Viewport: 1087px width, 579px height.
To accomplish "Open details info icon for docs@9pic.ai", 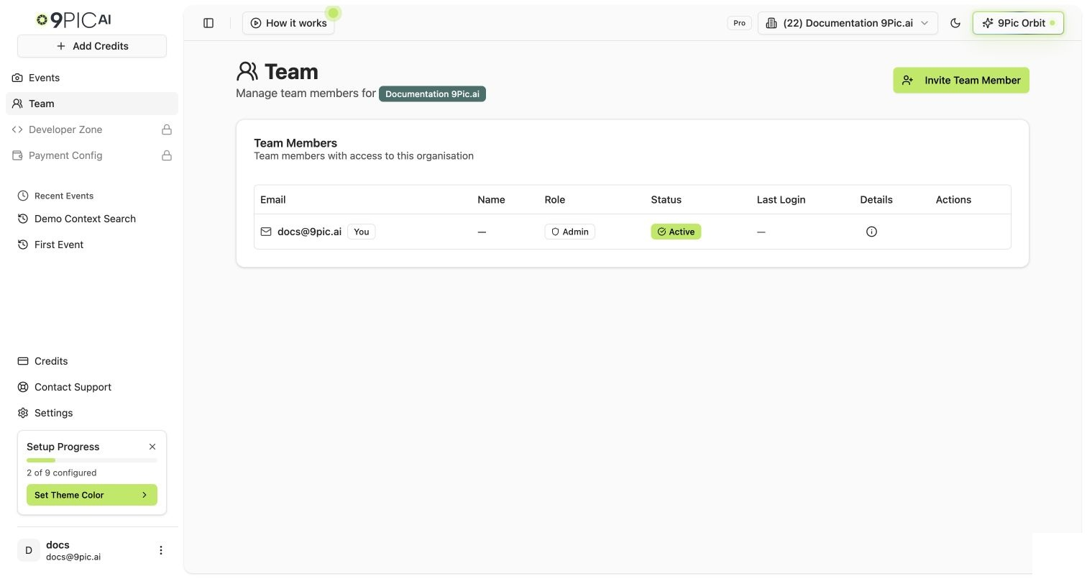I will coord(871,232).
